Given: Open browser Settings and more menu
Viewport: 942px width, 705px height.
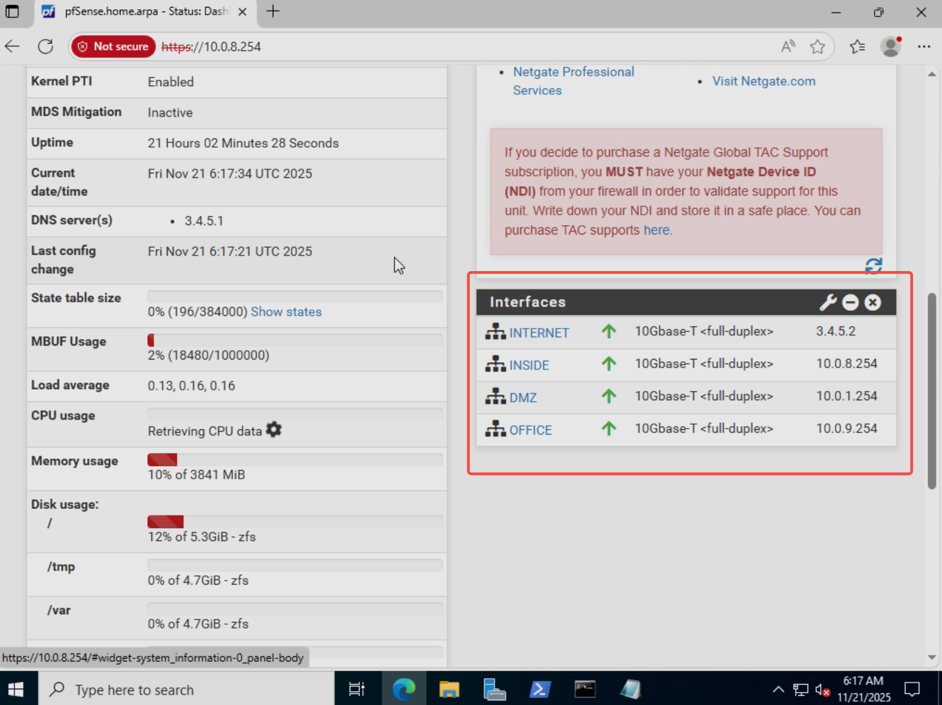Looking at the screenshot, I should (x=924, y=47).
